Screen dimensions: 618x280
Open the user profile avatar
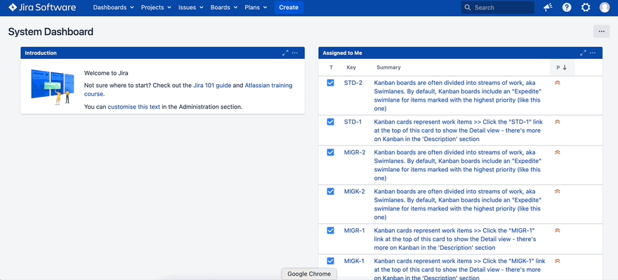(x=605, y=8)
